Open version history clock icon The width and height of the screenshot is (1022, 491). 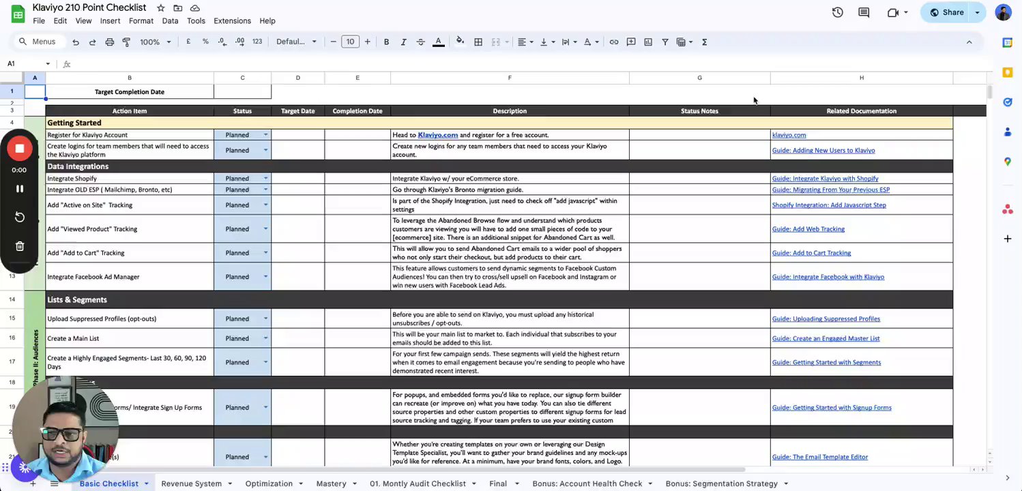(837, 12)
